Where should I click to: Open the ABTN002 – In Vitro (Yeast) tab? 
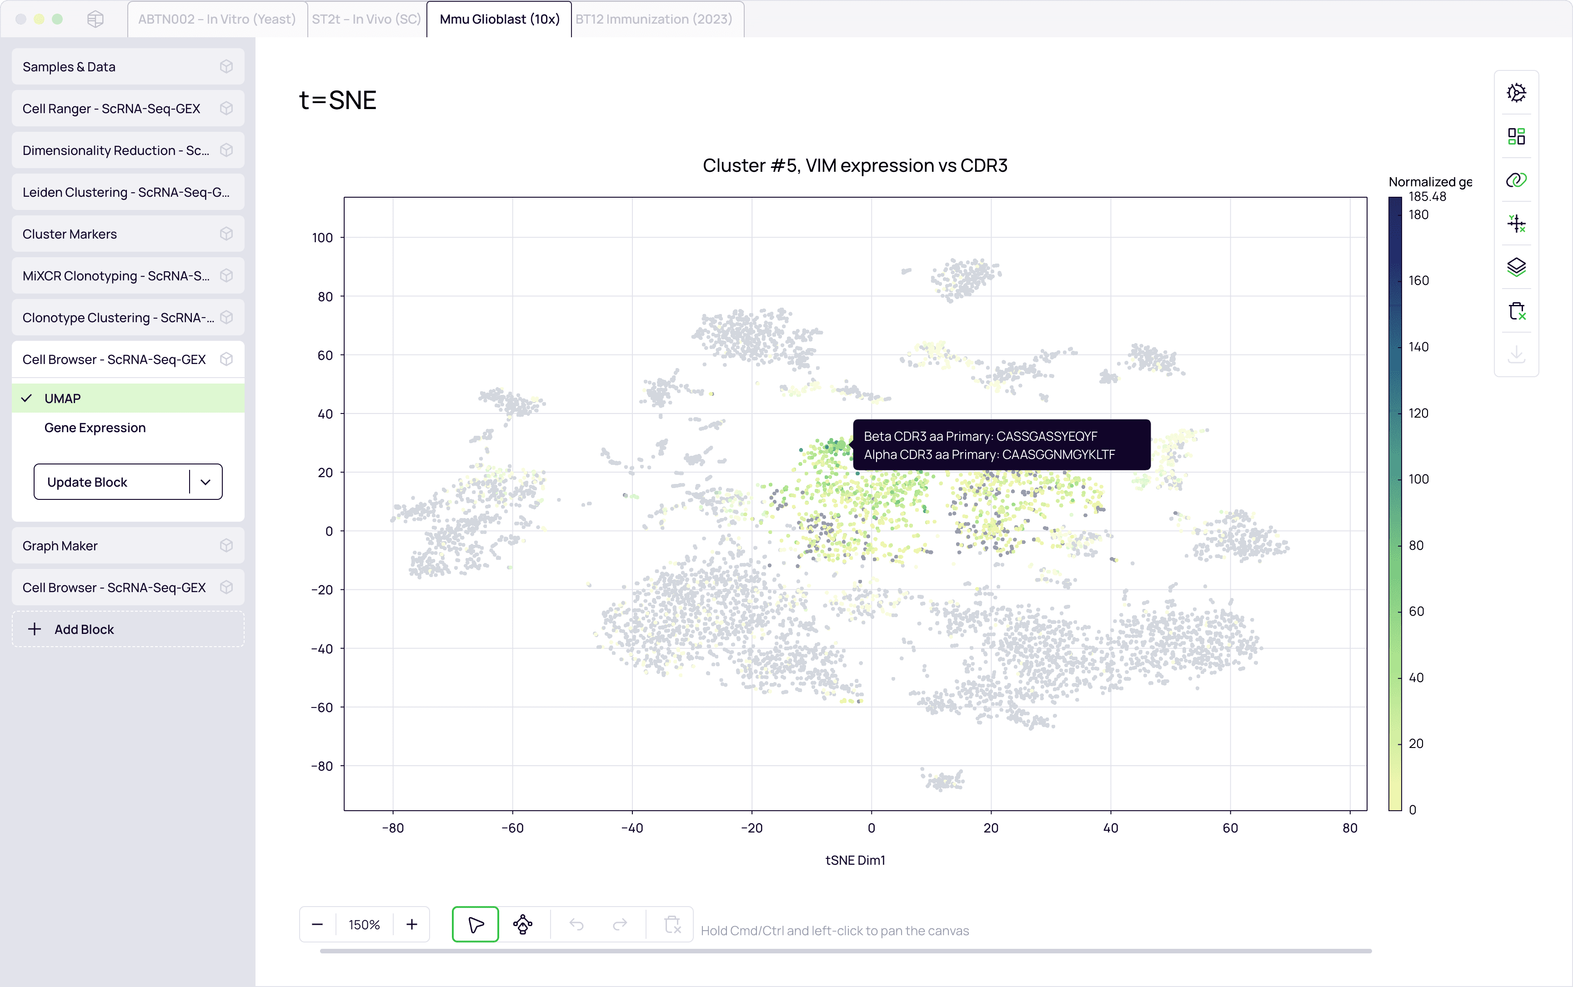click(x=217, y=19)
